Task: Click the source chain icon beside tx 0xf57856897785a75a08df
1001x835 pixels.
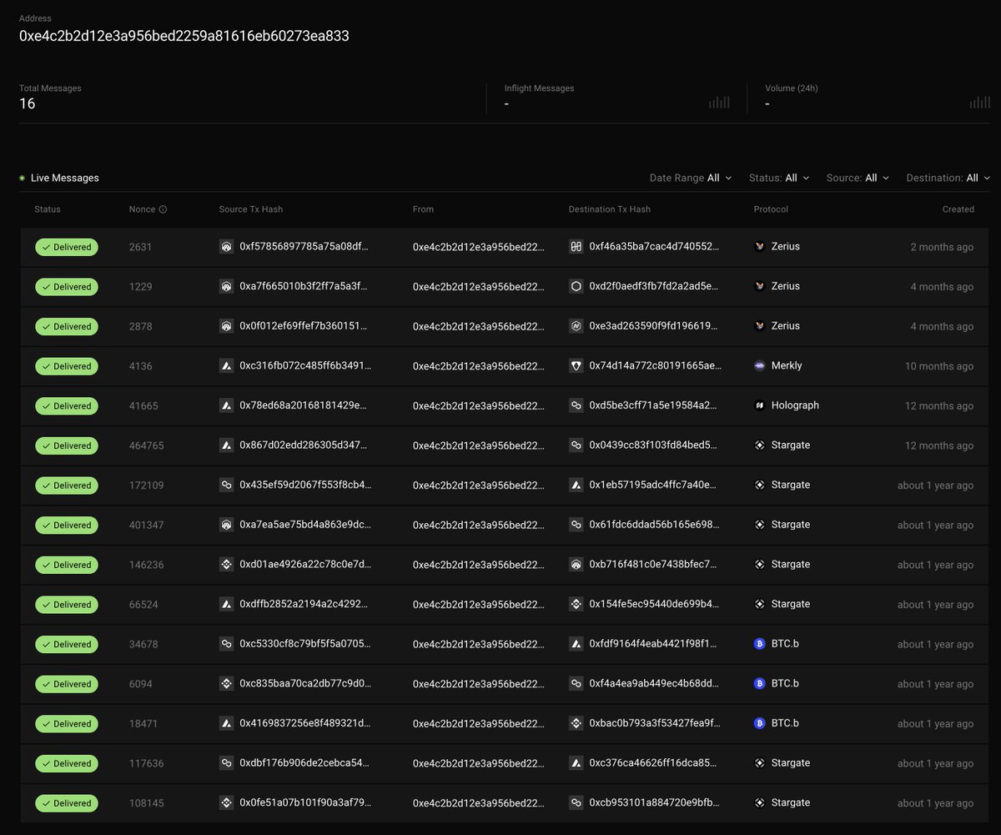Action: [226, 247]
